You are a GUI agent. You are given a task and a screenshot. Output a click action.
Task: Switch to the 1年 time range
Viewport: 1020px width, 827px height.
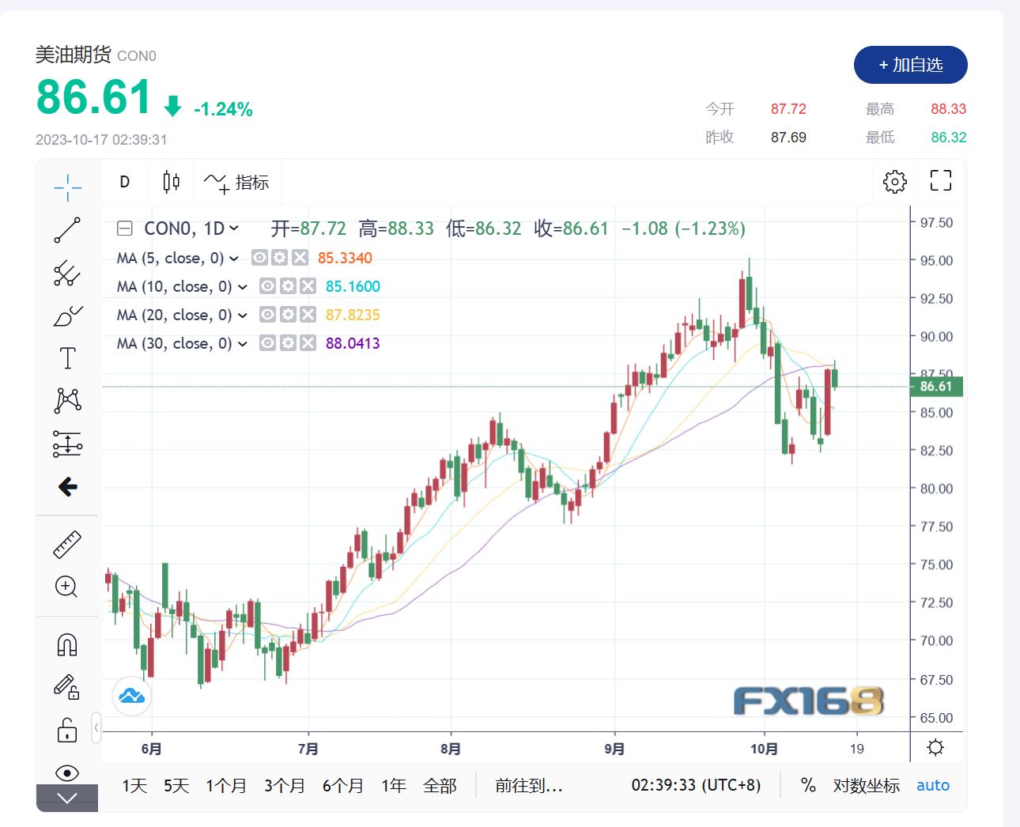click(x=393, y=786)
